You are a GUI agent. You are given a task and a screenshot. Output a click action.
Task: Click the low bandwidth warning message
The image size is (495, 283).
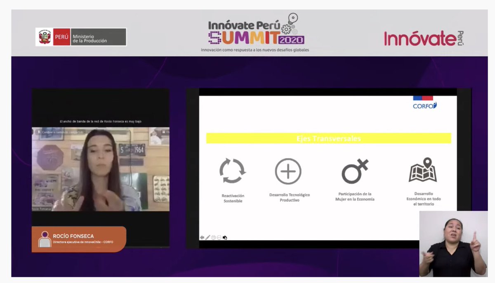click(x=101, y=122)
